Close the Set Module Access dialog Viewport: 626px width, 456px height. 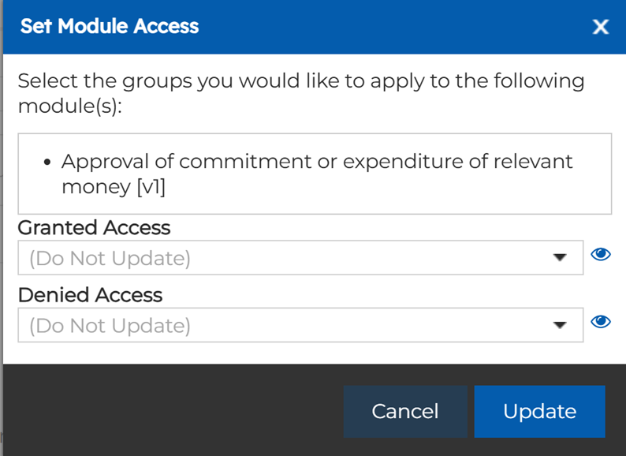601,27
